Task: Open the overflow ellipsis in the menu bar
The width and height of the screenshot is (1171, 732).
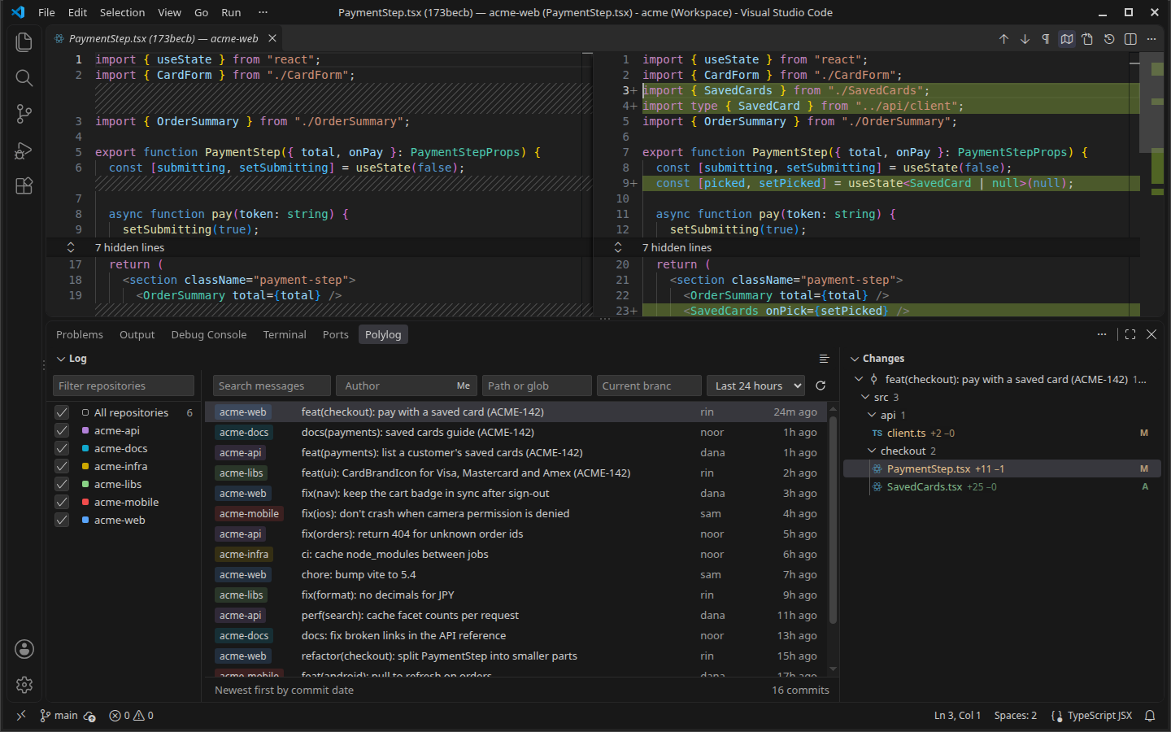Action: (263, 12)
